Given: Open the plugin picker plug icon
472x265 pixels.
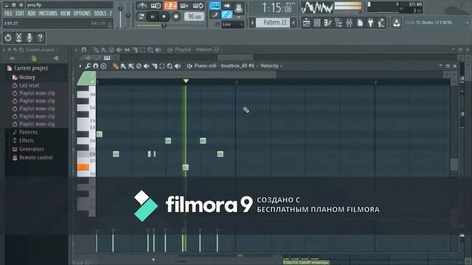Looking at the screenshot, I should pyautogui.click(x=370, y=23).
